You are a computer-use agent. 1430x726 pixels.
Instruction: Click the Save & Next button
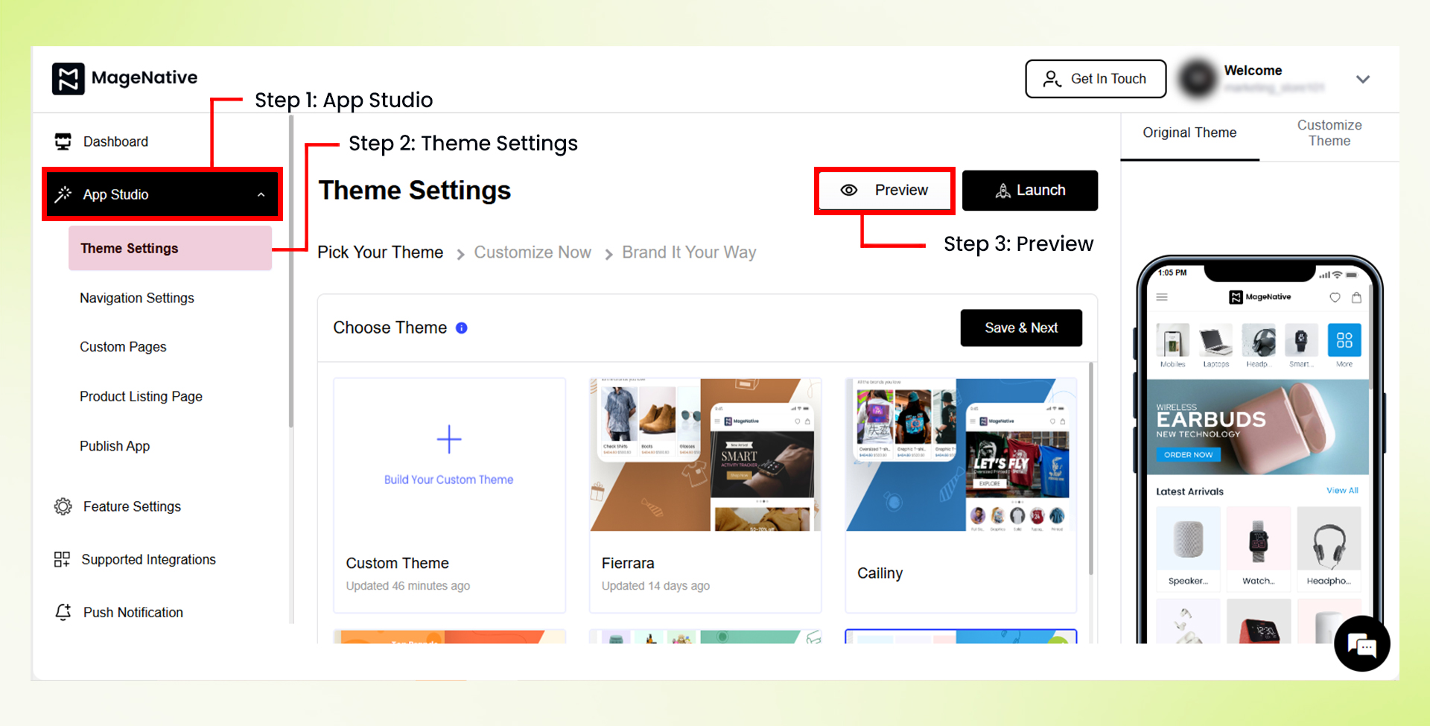(x=1021, y=328)
